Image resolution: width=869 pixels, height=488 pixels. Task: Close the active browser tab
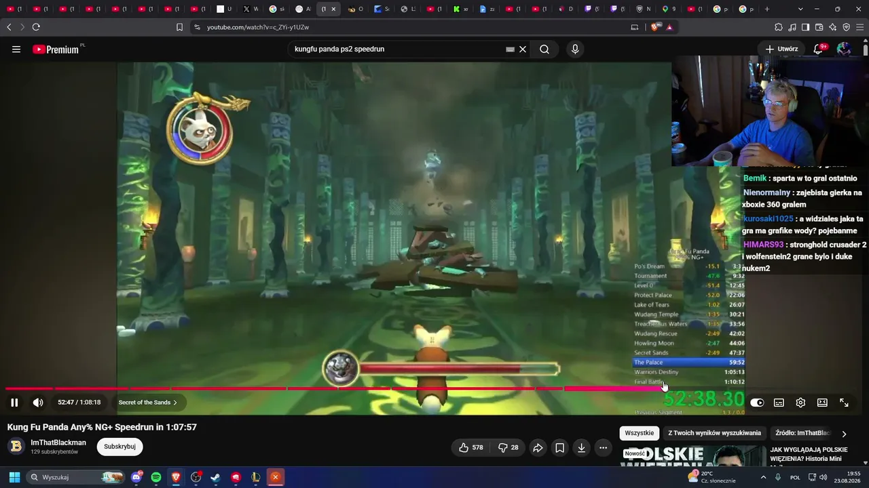[x=333, y=9]
